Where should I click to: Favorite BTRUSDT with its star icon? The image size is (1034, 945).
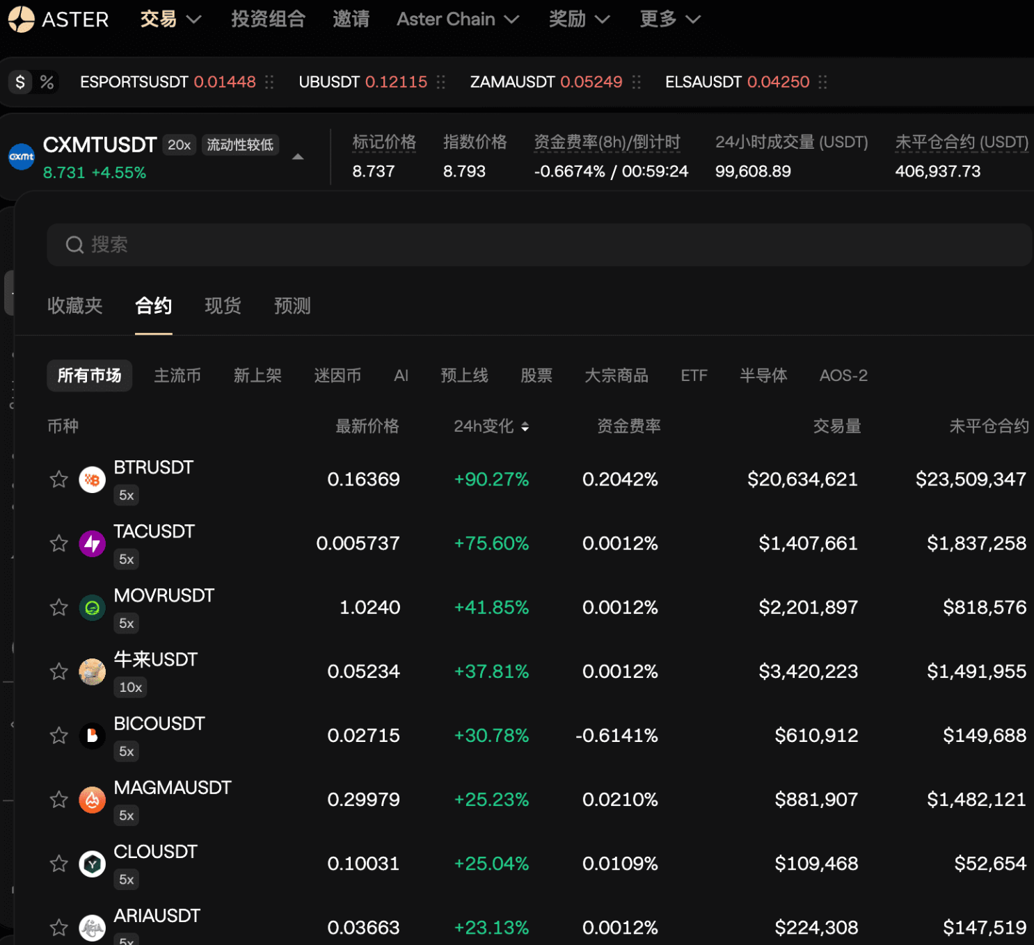coord(59,479)
